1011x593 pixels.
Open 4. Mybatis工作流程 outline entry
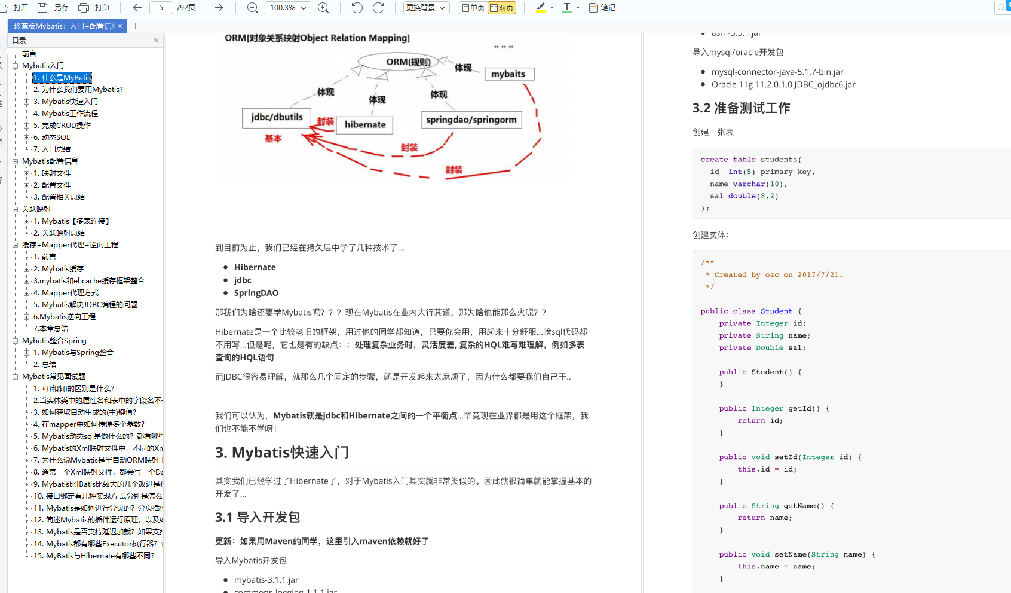66,114
